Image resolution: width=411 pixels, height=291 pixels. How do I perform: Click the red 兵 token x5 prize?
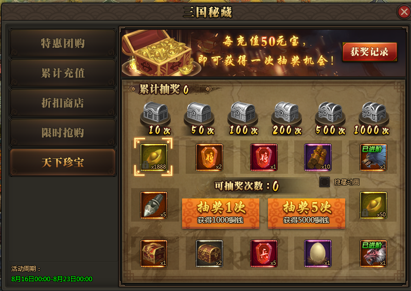(264, 253)
